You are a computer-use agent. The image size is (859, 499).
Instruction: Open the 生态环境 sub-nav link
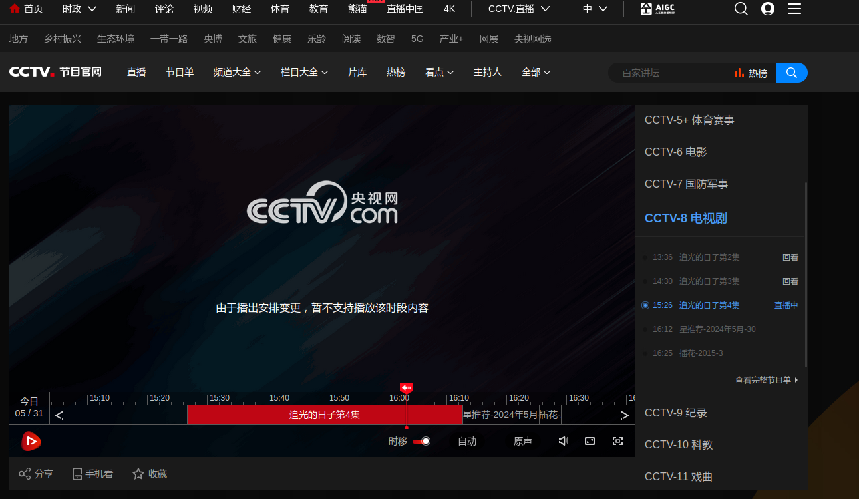pos(116,39)
